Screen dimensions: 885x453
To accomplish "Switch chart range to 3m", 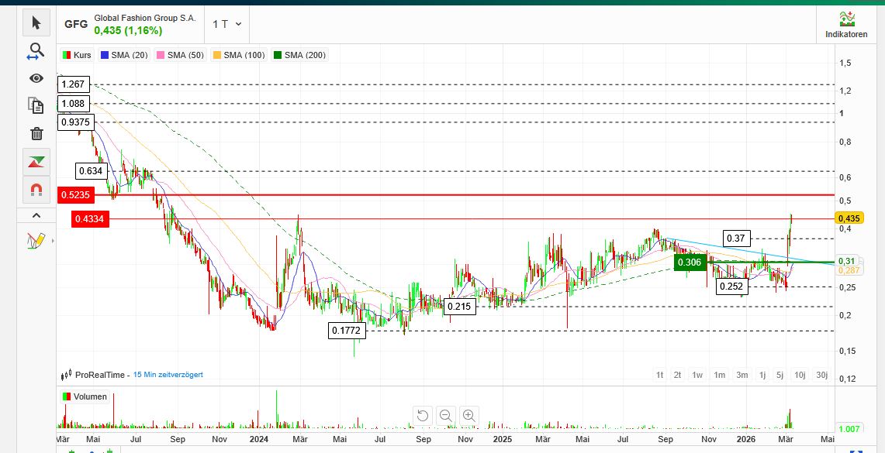I will click(x=742, y=376).
